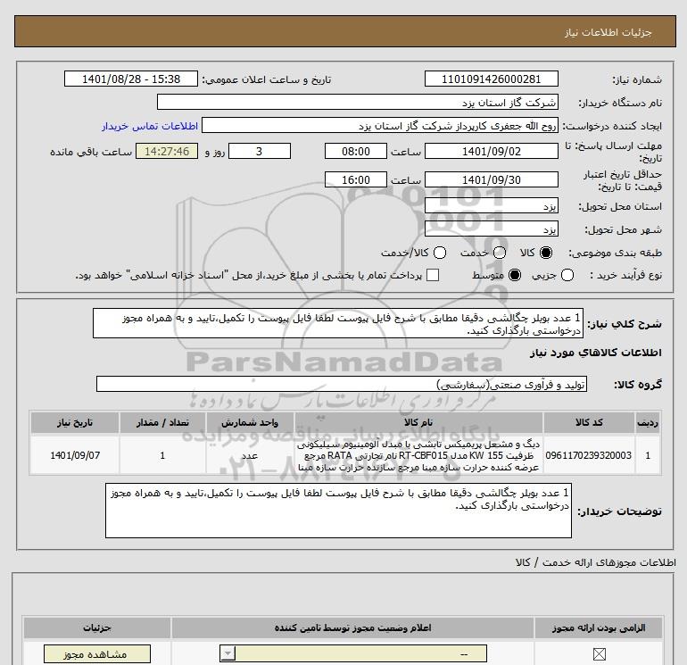
Task: Click price validity date 1401/09/30
Action: (491, 179)
